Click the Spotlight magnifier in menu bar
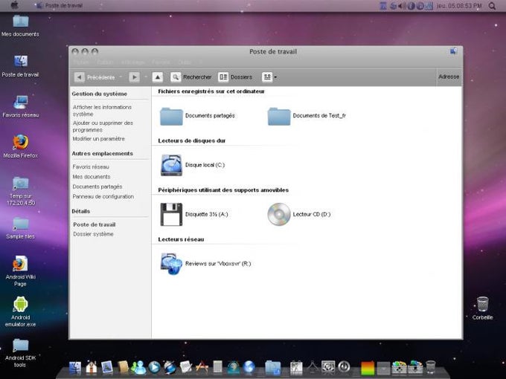The height and width of the screenshot is (379, 506). [x=492, y=6]
